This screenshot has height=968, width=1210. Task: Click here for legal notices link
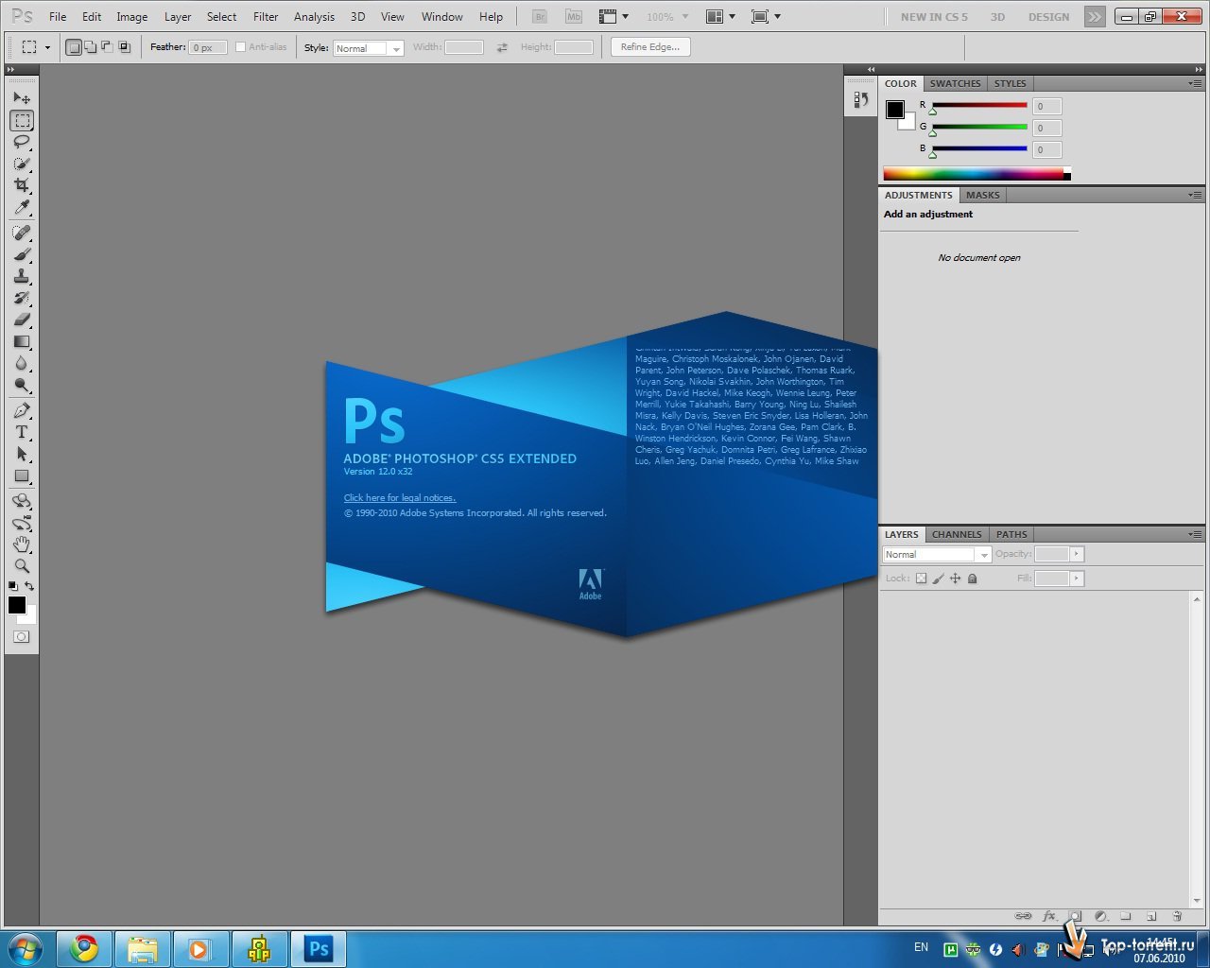click(400, 498)
